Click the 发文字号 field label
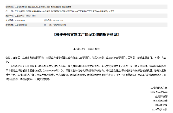 (x=10, y=16)
